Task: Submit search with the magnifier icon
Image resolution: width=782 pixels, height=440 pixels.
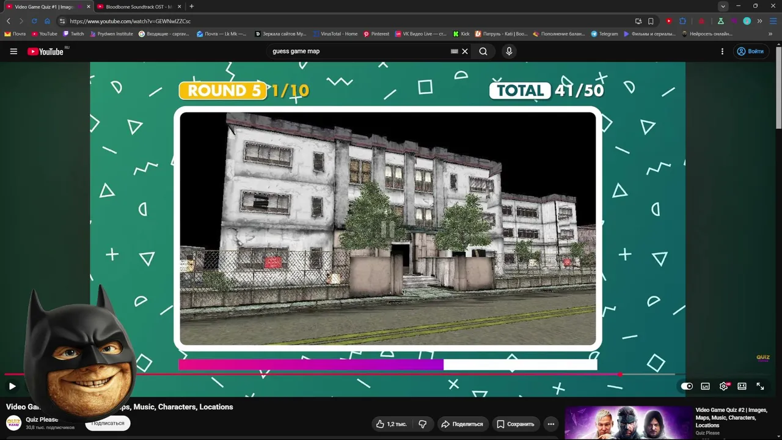Action: 483,51
